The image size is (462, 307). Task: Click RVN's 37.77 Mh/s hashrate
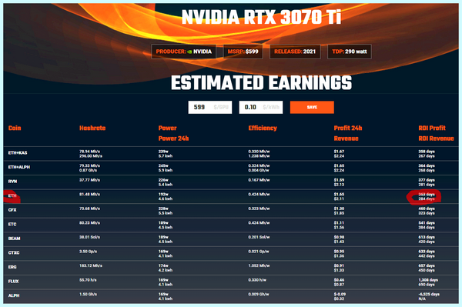click(x=89, y=180)
